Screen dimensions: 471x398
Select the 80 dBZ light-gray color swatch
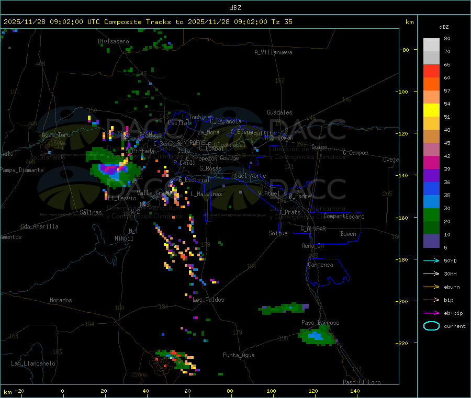tap(431, 45)
